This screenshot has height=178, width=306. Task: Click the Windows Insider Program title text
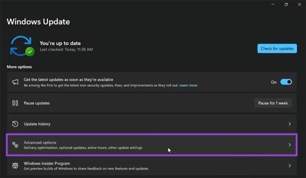coord(47,163)
